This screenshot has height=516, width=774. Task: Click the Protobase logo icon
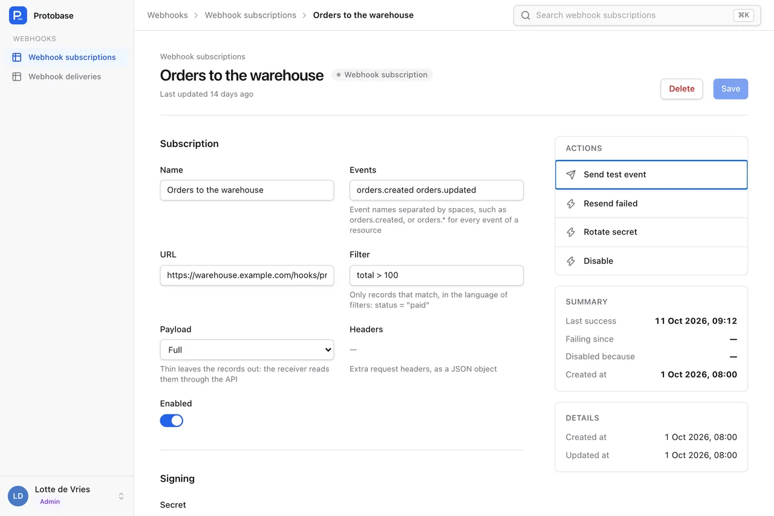[18, 16]
